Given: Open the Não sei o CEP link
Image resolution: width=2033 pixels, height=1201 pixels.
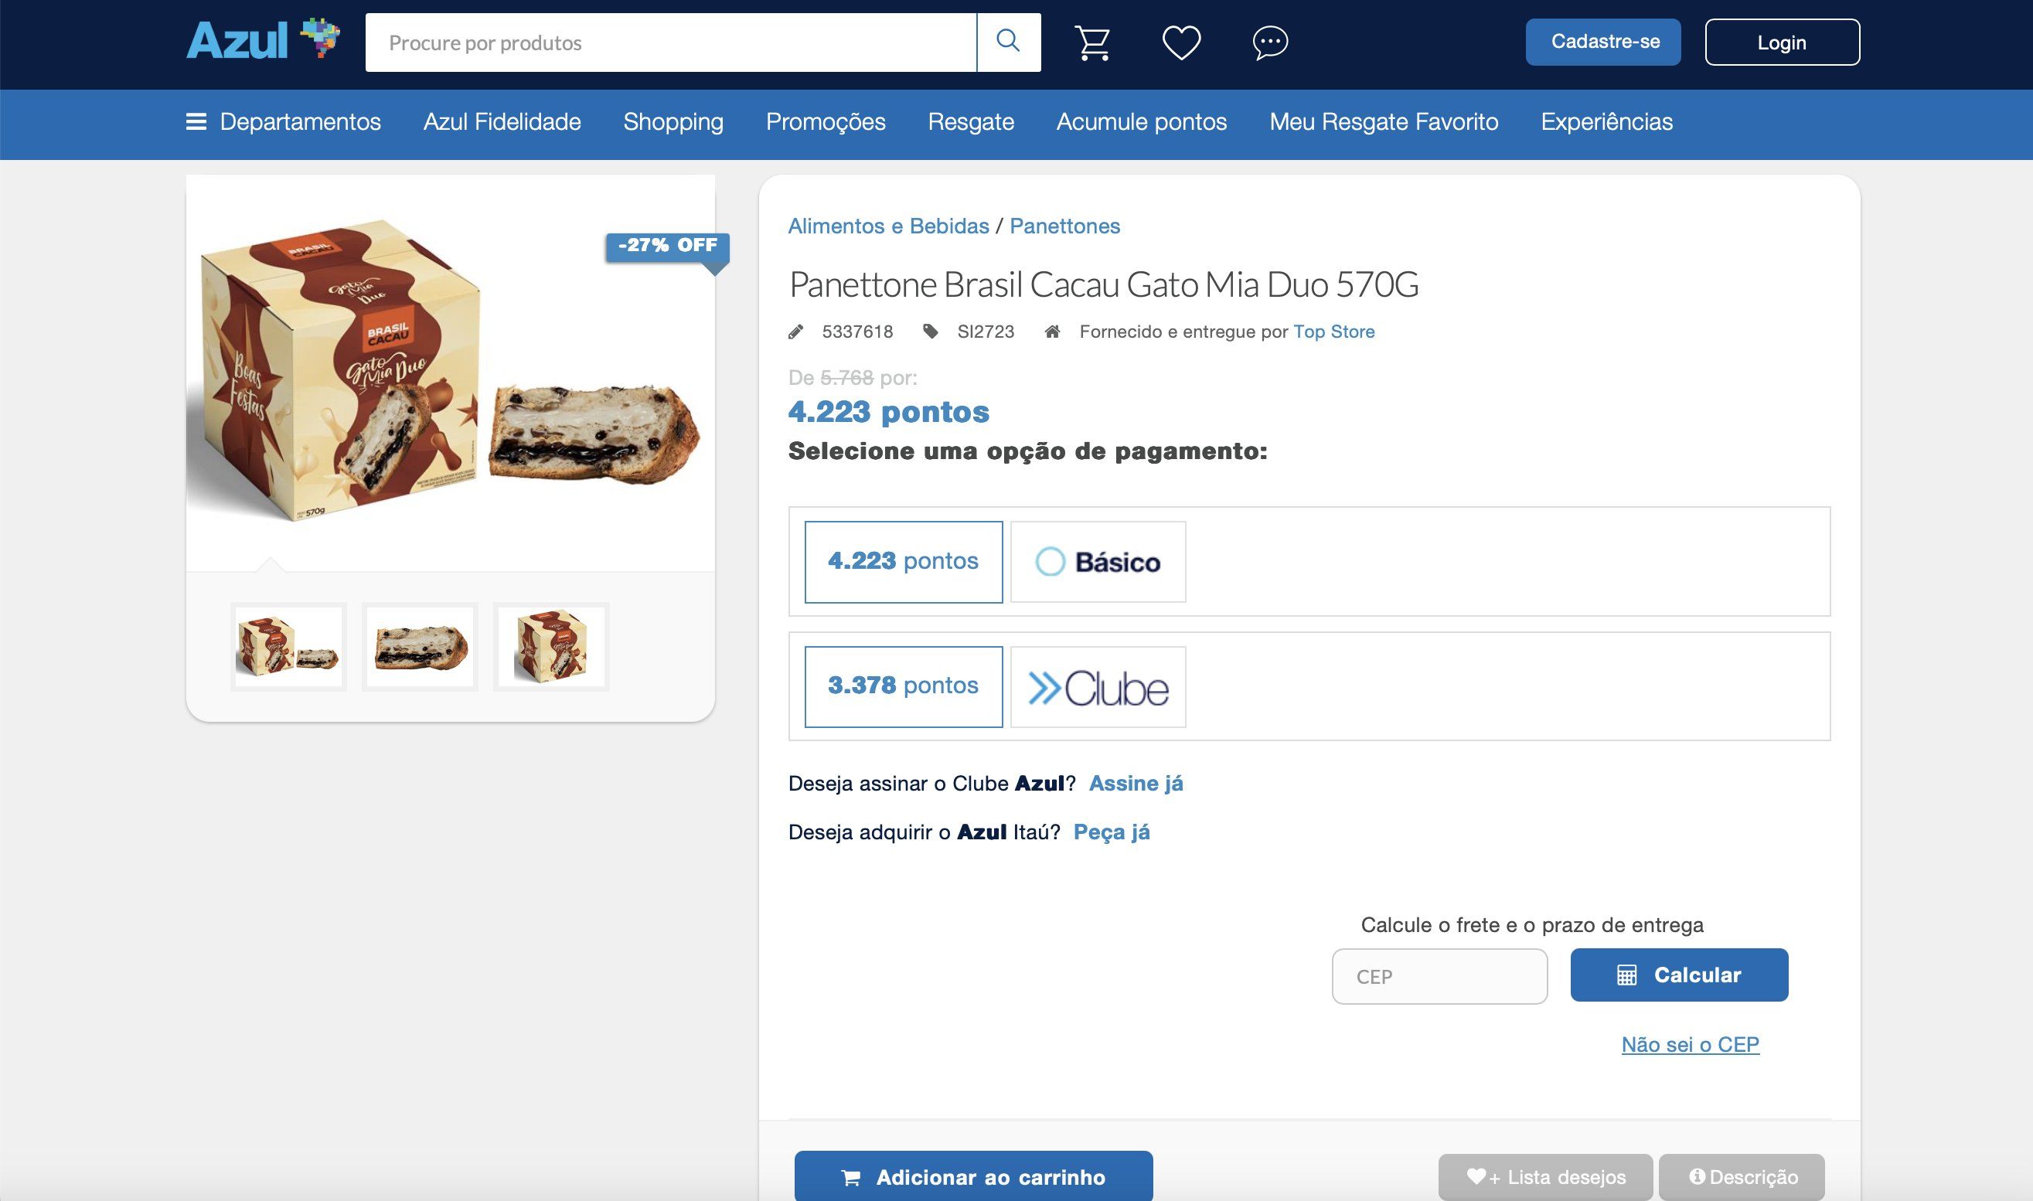Looking at the screenshot, I should pyautogui.click(x=1690, y=1045).
